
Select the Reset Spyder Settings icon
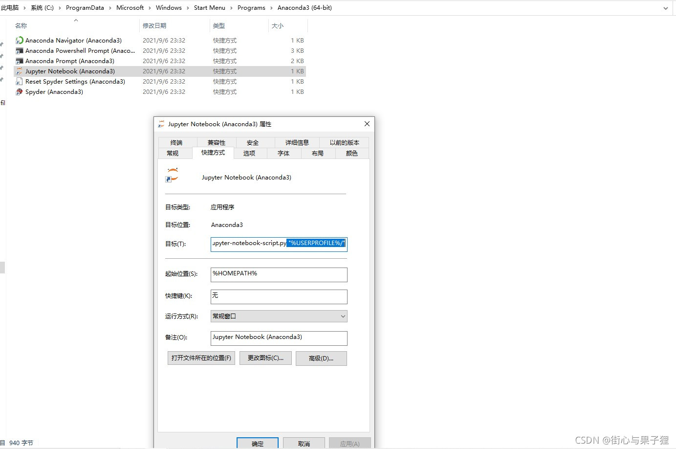(x=19, y=82)
